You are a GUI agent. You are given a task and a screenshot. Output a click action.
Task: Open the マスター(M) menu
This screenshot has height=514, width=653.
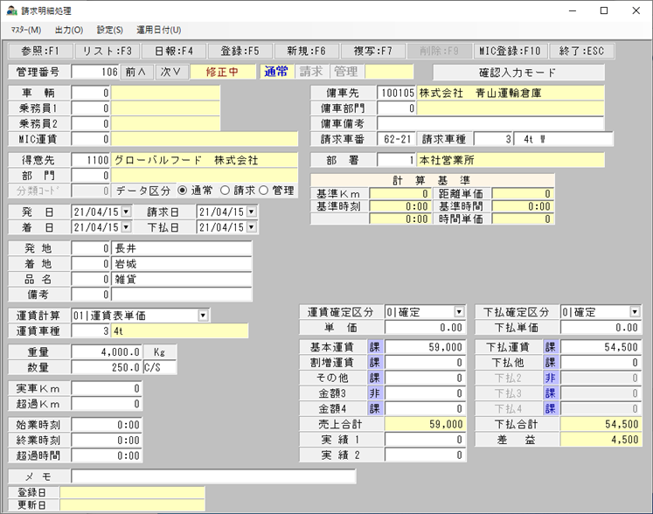click(x=24, y=30)
